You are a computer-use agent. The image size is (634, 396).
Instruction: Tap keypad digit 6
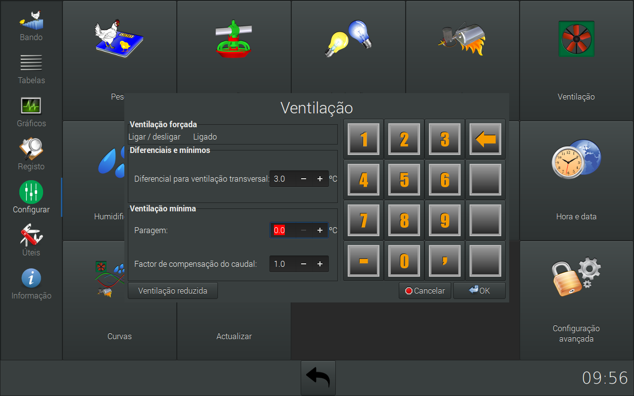(x=445, y=180)
